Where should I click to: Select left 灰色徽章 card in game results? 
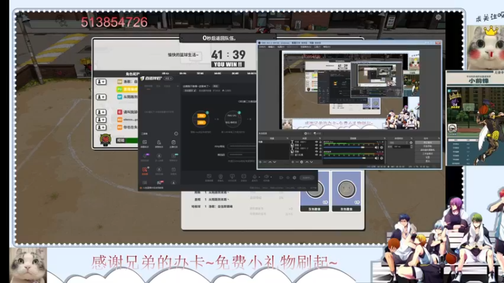314,192
